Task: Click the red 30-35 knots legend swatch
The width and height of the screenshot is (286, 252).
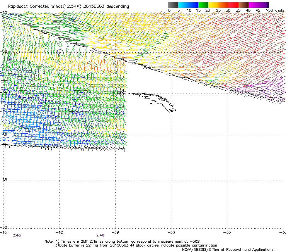Action: 233,5
